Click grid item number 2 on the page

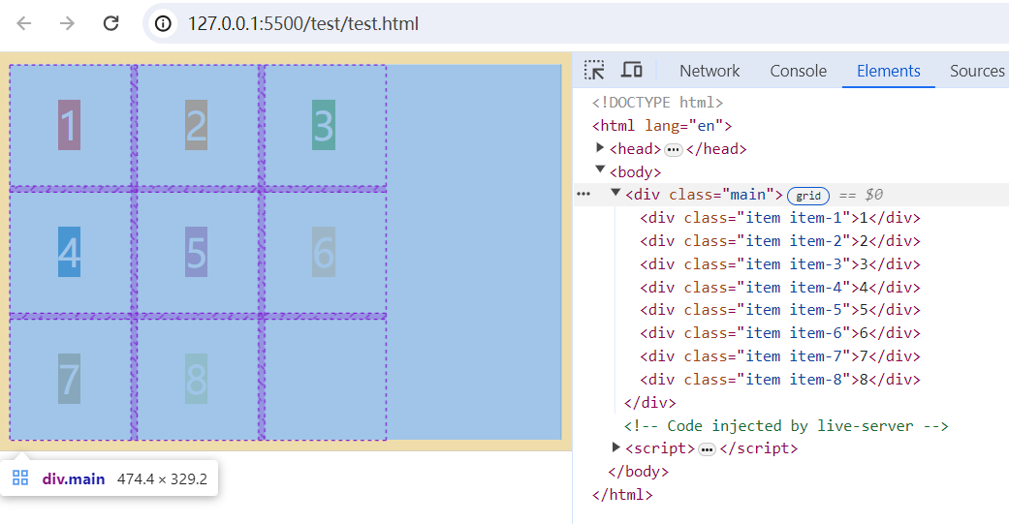(x=196, y=125)
